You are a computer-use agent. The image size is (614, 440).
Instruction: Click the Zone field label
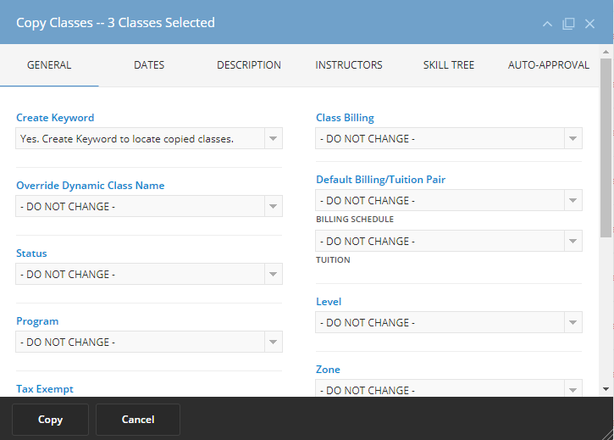[x=328, y=370]
